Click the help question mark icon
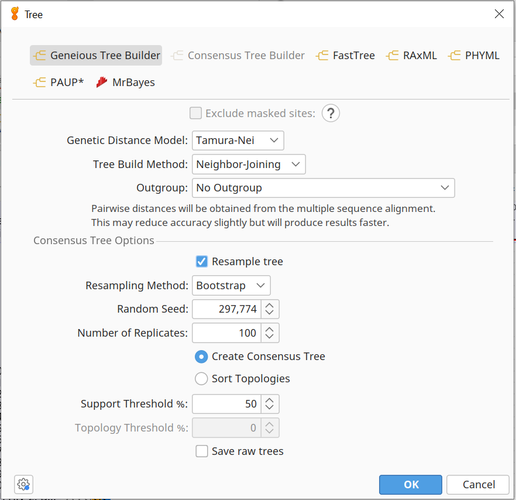 (331, 114)
